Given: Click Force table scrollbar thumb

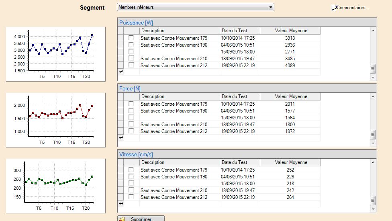Looking at the screenshot, I should [373, 135].
